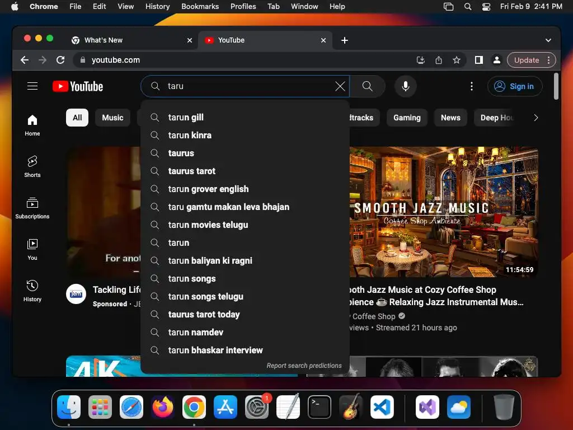
Task: Open Smooth Jazz Music video thumbnail
Action: 444,212
